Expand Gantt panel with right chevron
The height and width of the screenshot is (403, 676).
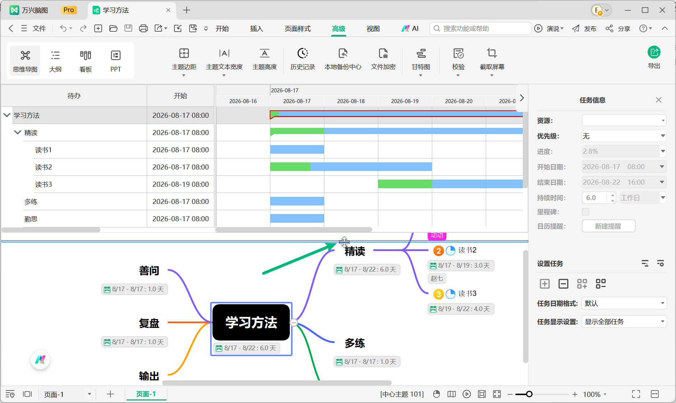click(x=522, y=98)
